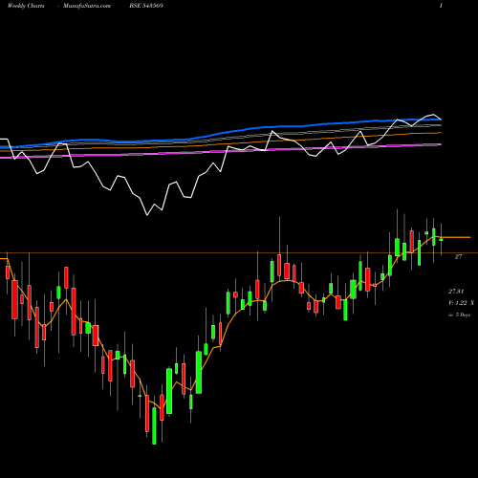Click the 27 price axis label
Viewport: 478px width, 478px height.
[458, 256]
